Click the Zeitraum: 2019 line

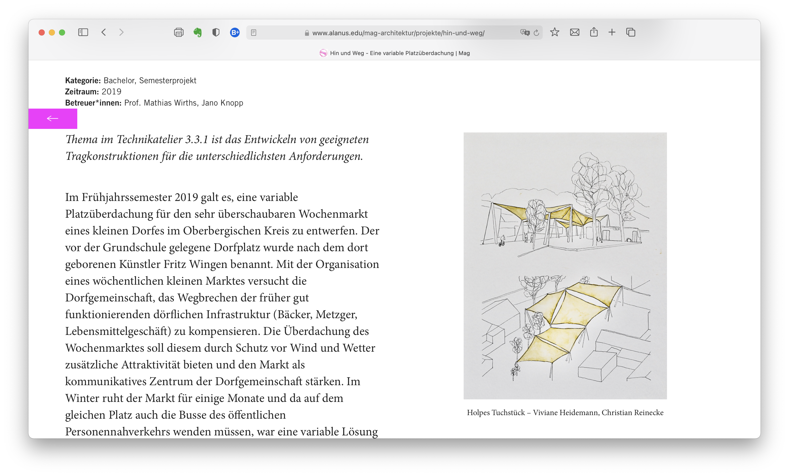pos(93,92)
